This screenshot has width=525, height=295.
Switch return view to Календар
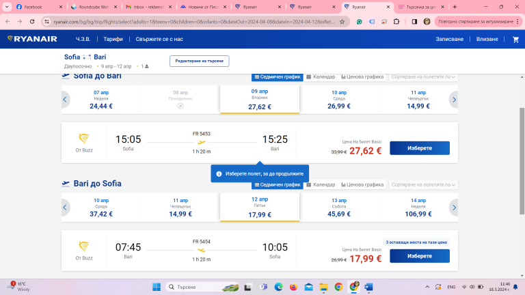click(321, 184)
